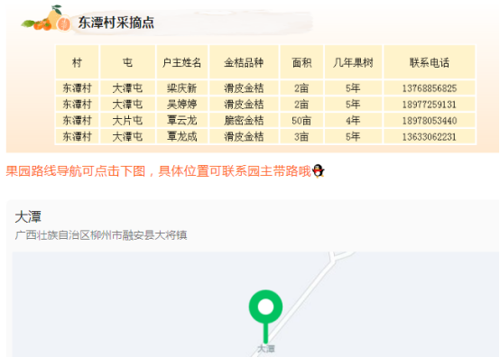
Task: Click phone number 18977259131
Action: coord(430,105)
